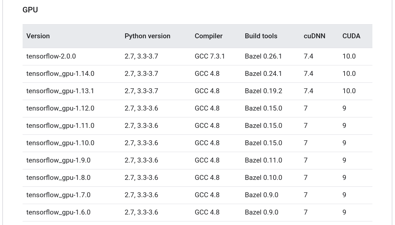Click the Version column header
This screenshot has height=225, width=395.
click(x=38, y=36)
